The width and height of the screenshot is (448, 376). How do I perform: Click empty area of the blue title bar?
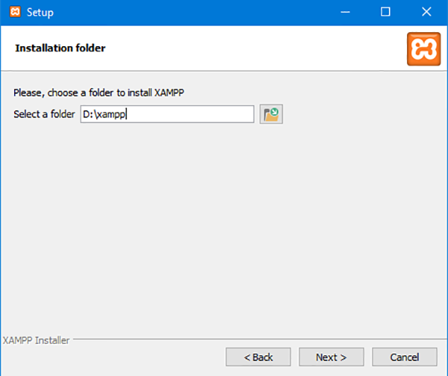coord(187,13)
